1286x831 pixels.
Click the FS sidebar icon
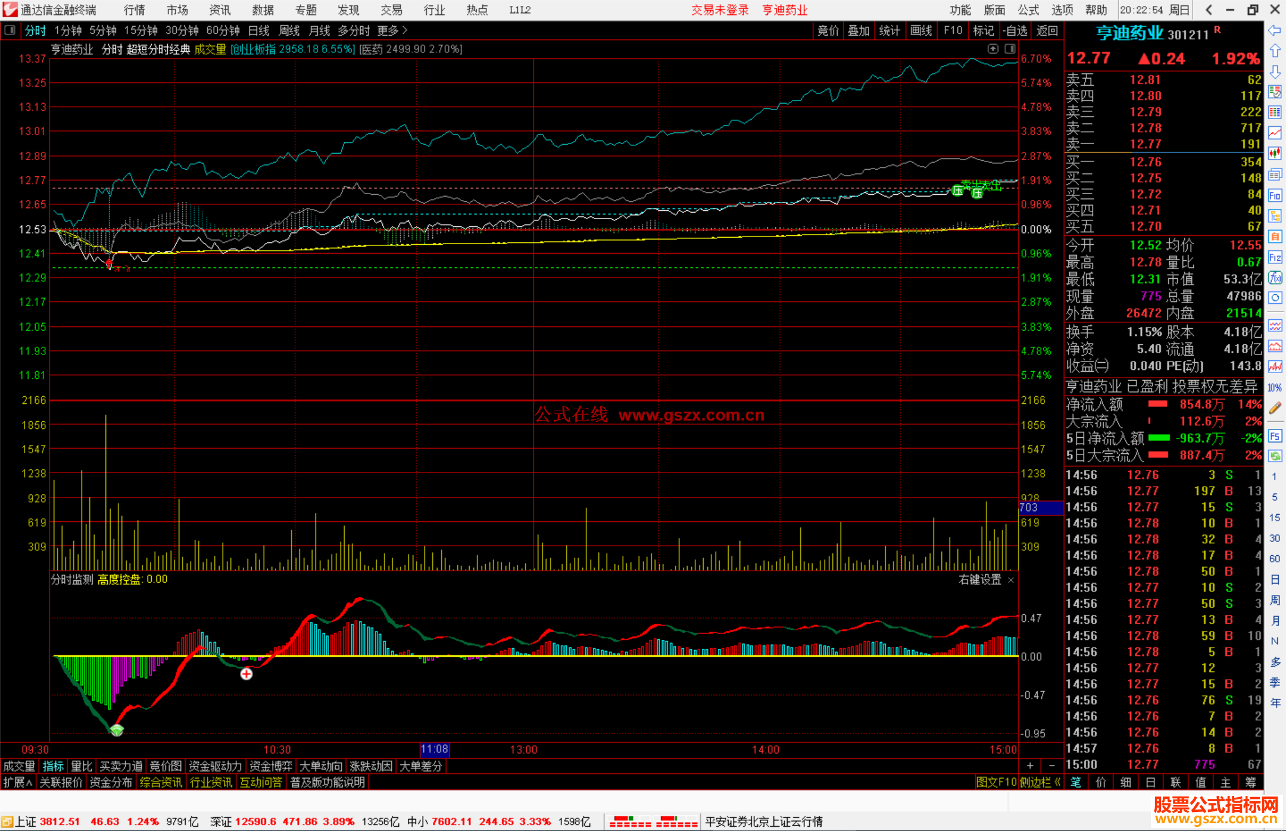pos(1275,436)
